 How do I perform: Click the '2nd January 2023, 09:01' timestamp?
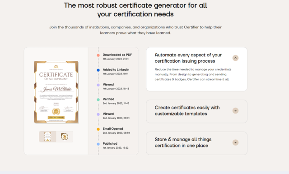116,118
